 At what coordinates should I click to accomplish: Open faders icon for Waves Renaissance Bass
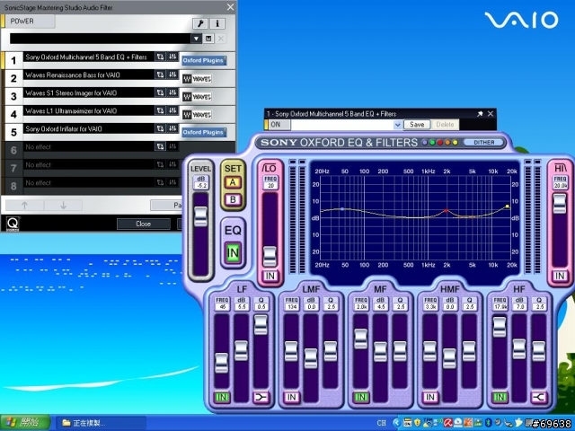172,75
